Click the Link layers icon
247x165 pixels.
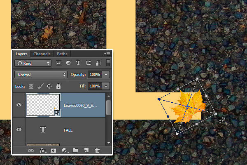tap(31, 151)
